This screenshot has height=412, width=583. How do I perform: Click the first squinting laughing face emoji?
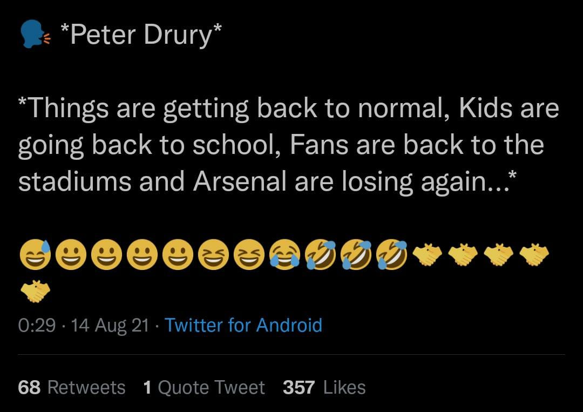click(213, 255)
